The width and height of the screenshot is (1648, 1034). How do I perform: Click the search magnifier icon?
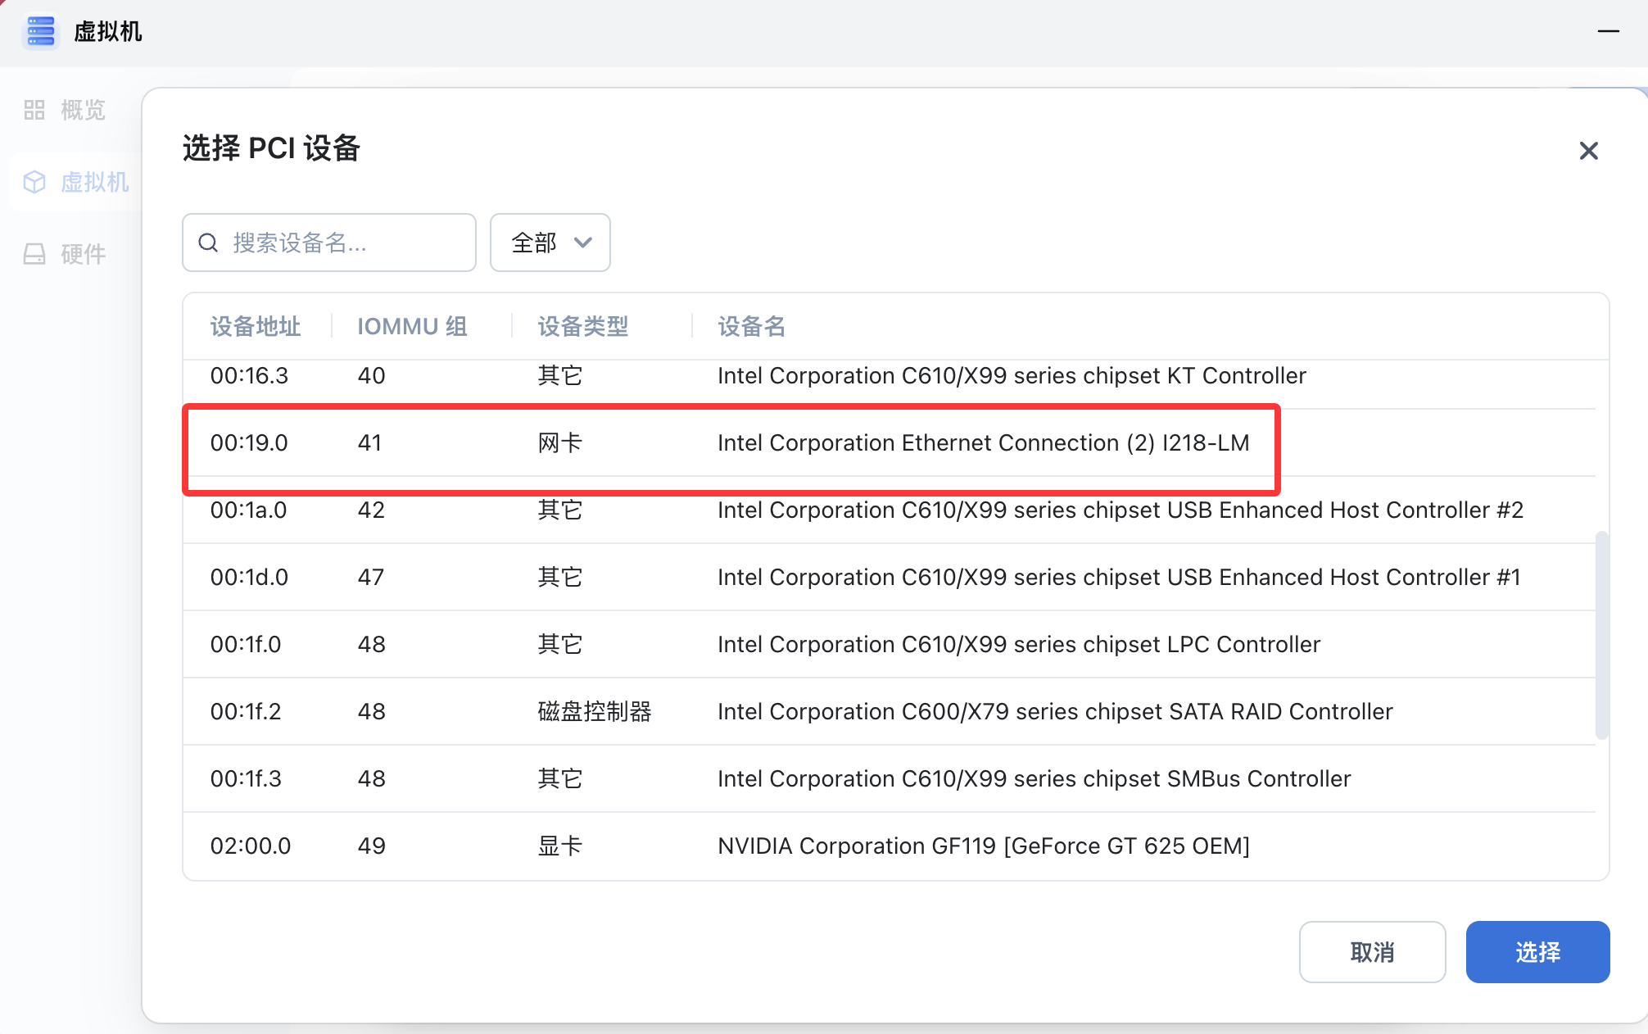(x=208, y=243)
